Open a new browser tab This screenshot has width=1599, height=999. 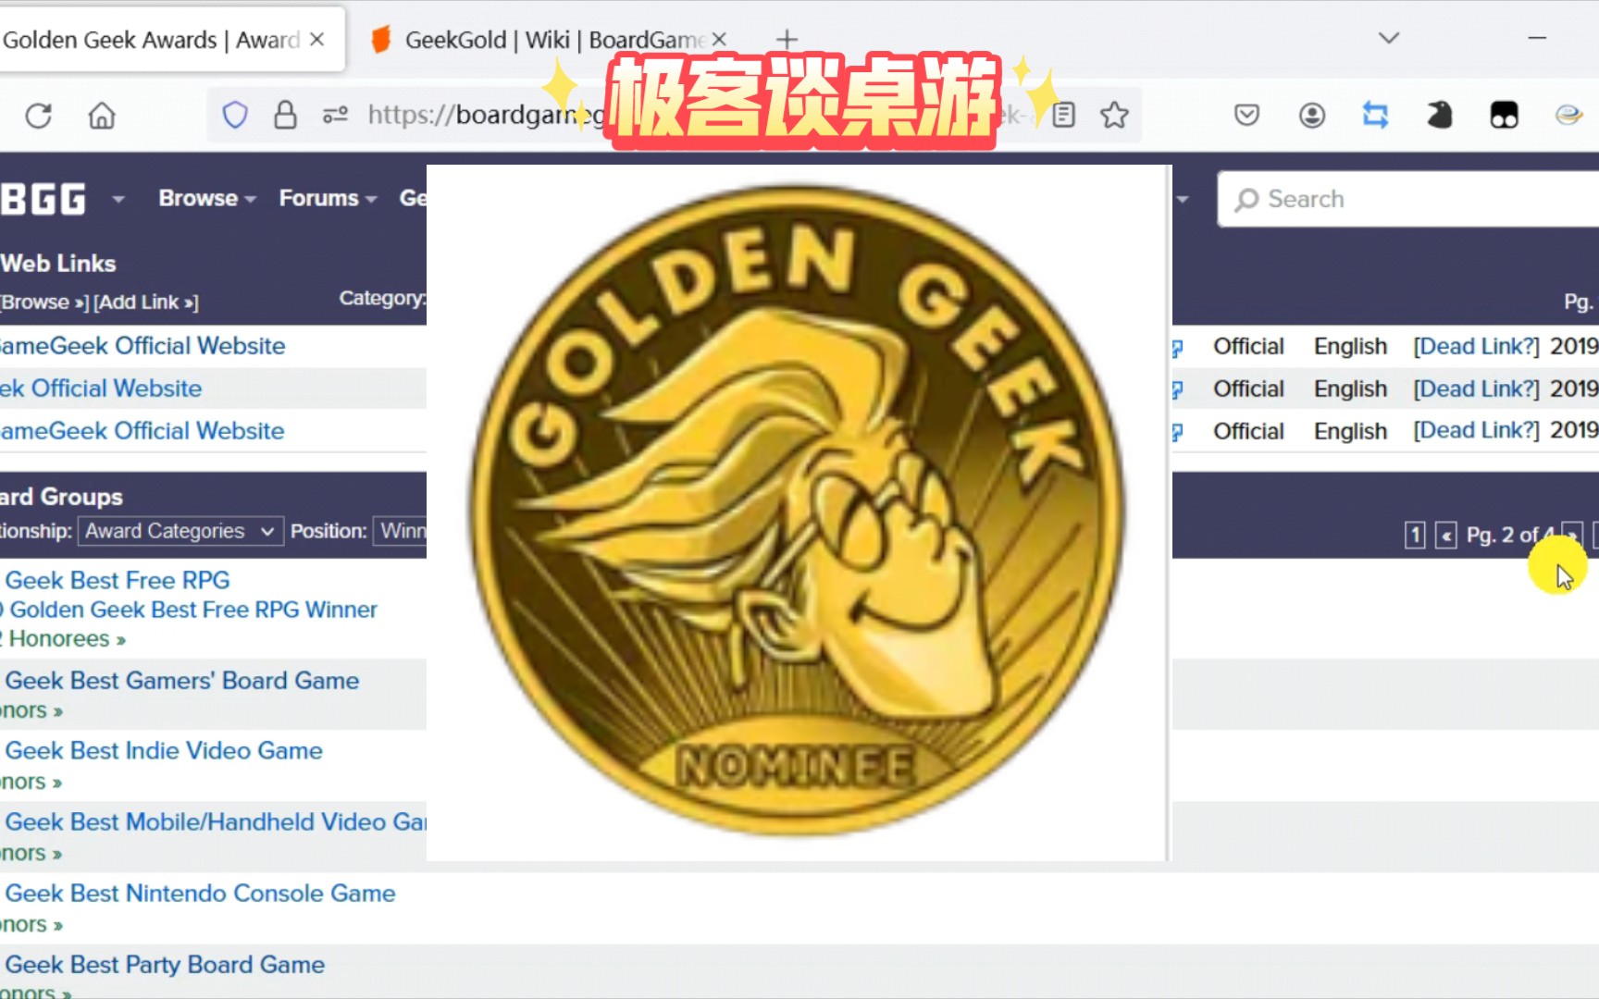pos(787,40)
